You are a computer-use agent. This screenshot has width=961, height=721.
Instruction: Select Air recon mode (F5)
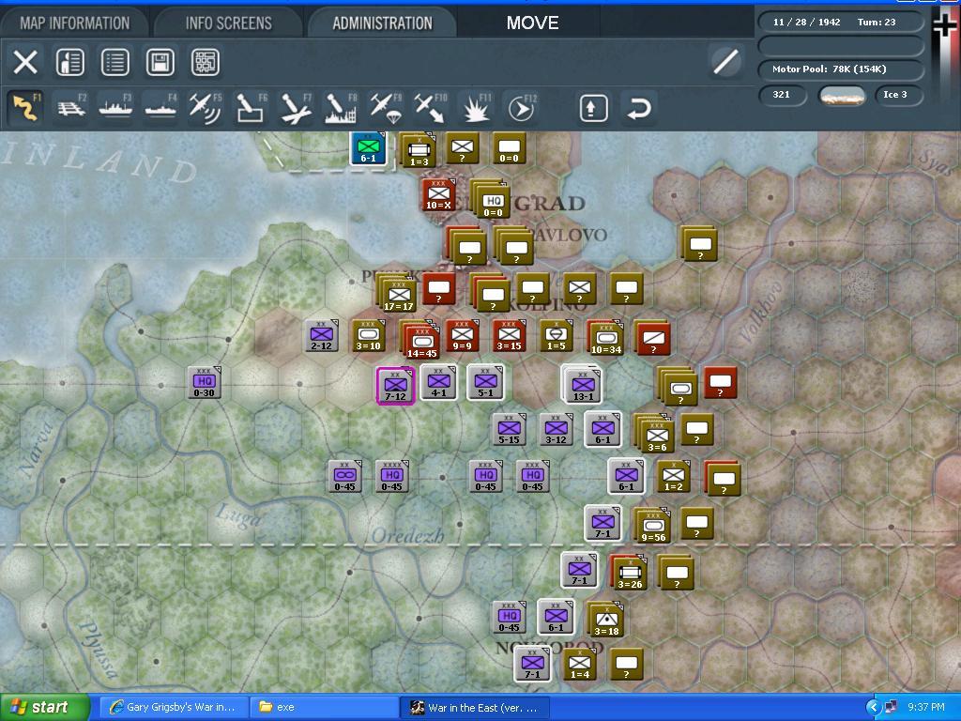[206, 107]
